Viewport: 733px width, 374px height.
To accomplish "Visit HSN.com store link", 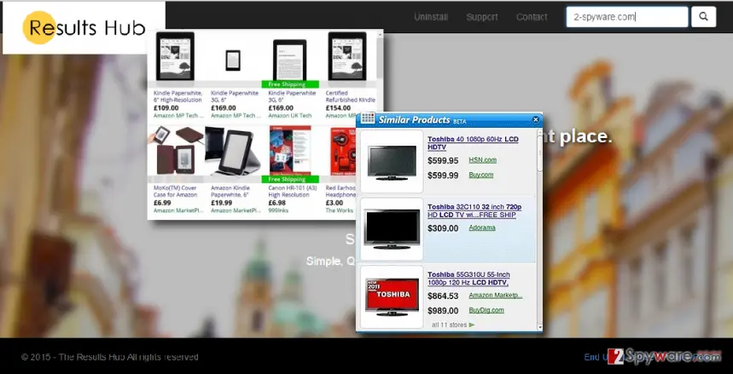I will (482, 160).
